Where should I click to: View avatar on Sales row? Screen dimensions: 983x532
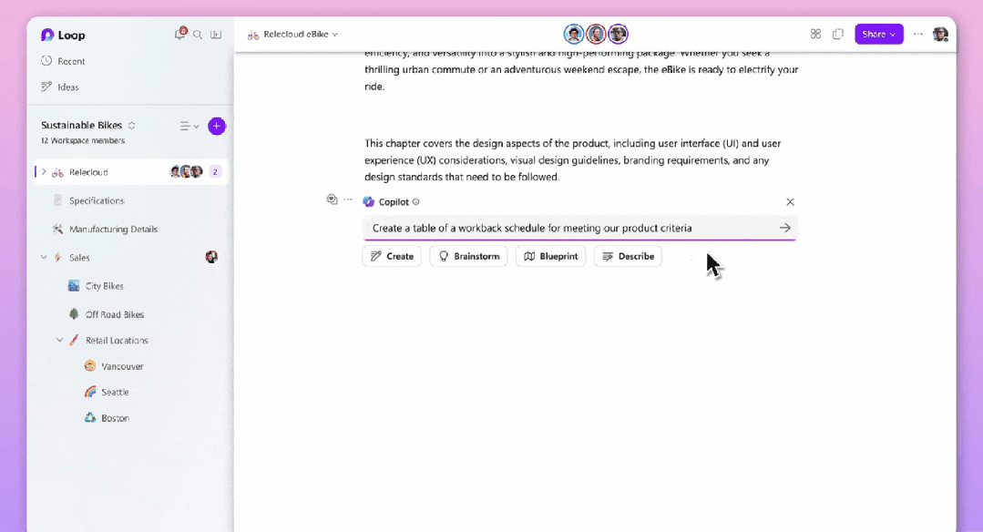(211, 257)
